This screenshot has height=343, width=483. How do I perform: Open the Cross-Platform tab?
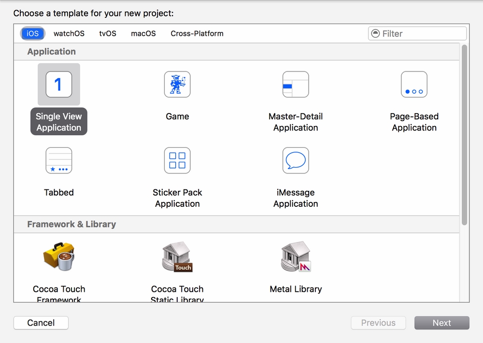[x=197, y=33]
